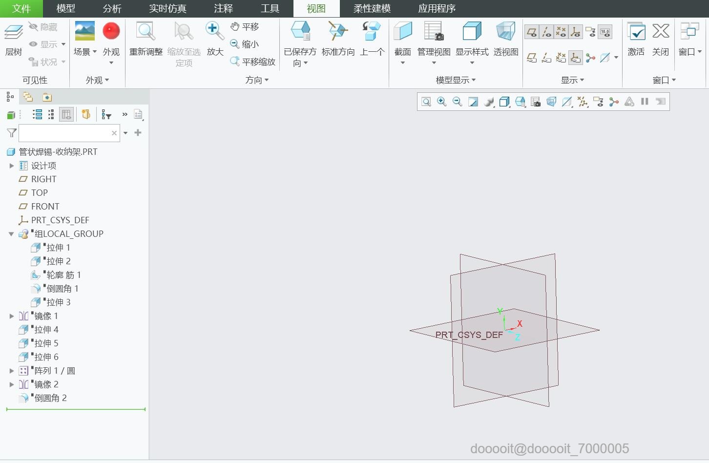Expand the 阵列 1 / 圆 tree node

[12, 371]
